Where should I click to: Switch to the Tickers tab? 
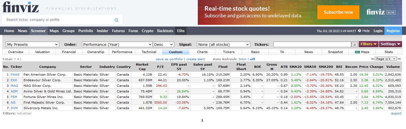click(x=229, y=52)
